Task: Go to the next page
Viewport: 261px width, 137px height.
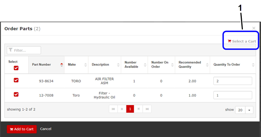Action: pyautogui.click(x=138, y=109)
